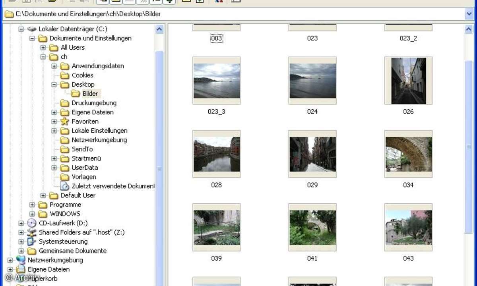Expand the Favoriten folder
Viewport: 477px width, 286px height.
pyautogui.click(x=54, y=122)
